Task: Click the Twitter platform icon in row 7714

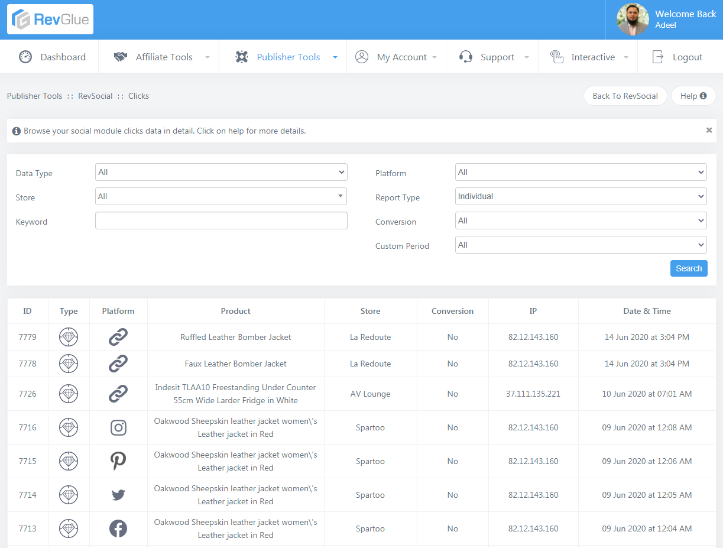Action: [x=118, y=495]
